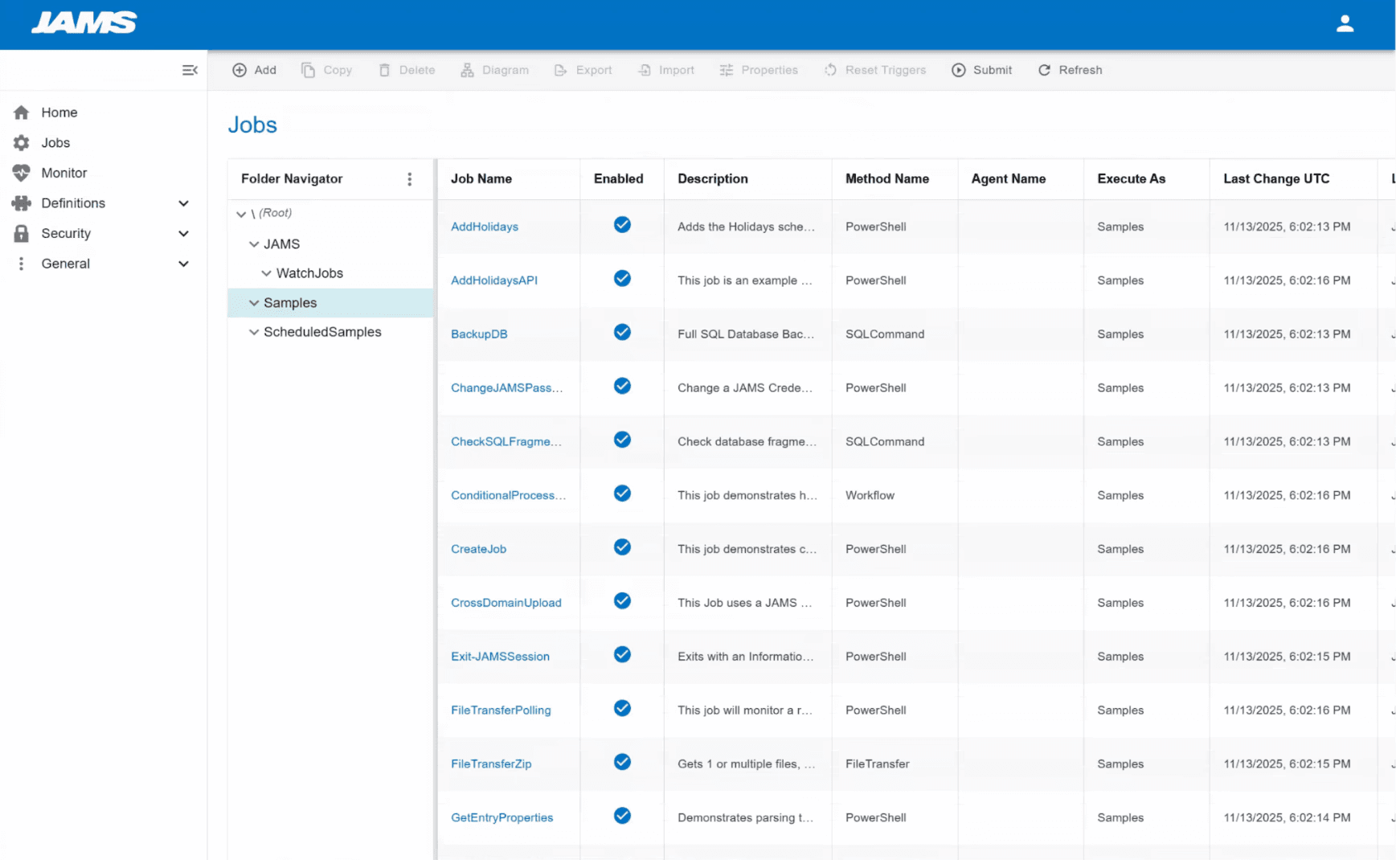Click Workflow method cell
The height and width of the screenshot is (860, 1396).
click(x=870, y=495)
